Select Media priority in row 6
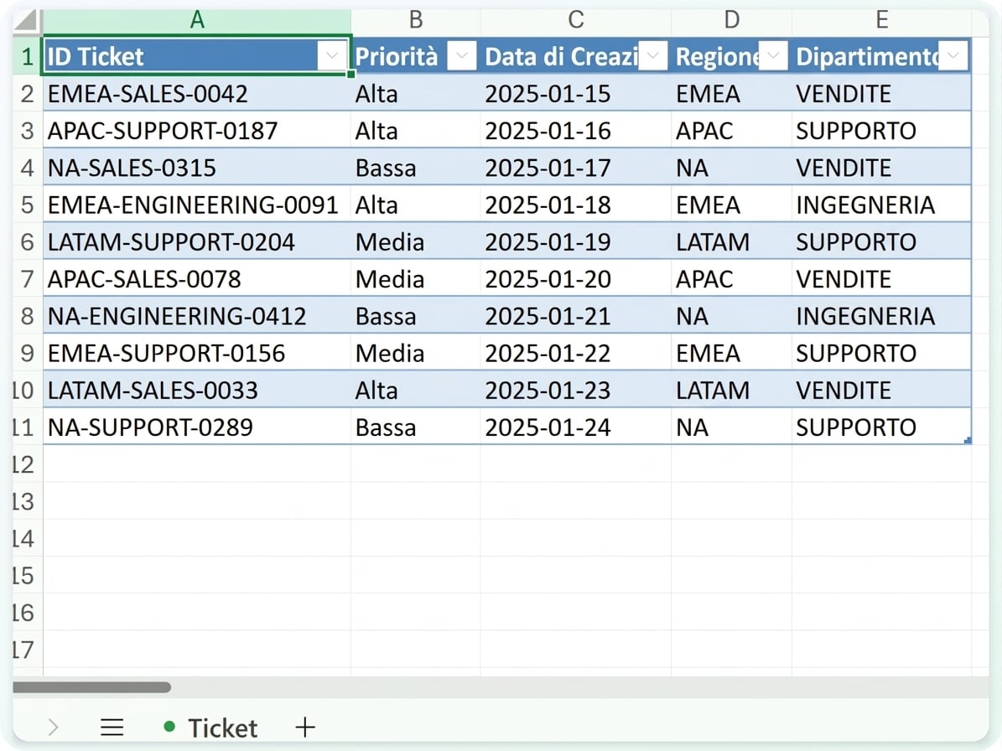Image resolution: width=1002 pixels, height=751 pixels. click(x=415, y=242)
